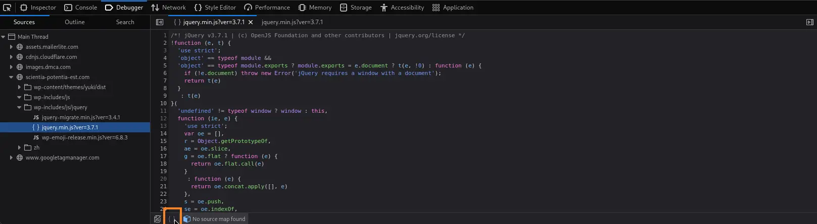Switch to the Outline sidebar tab
This screenshot has width=817, height=224.
coord(75,22)
